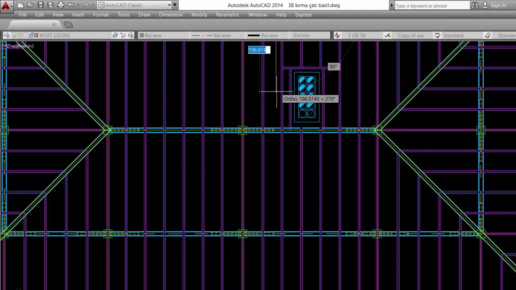
Task: Open the ByLayer linetype dropdown
Action: (x=218, y=35)
